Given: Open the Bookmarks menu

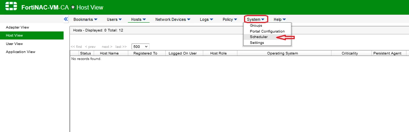Looking at the screenshot, I should click(85, 19).
